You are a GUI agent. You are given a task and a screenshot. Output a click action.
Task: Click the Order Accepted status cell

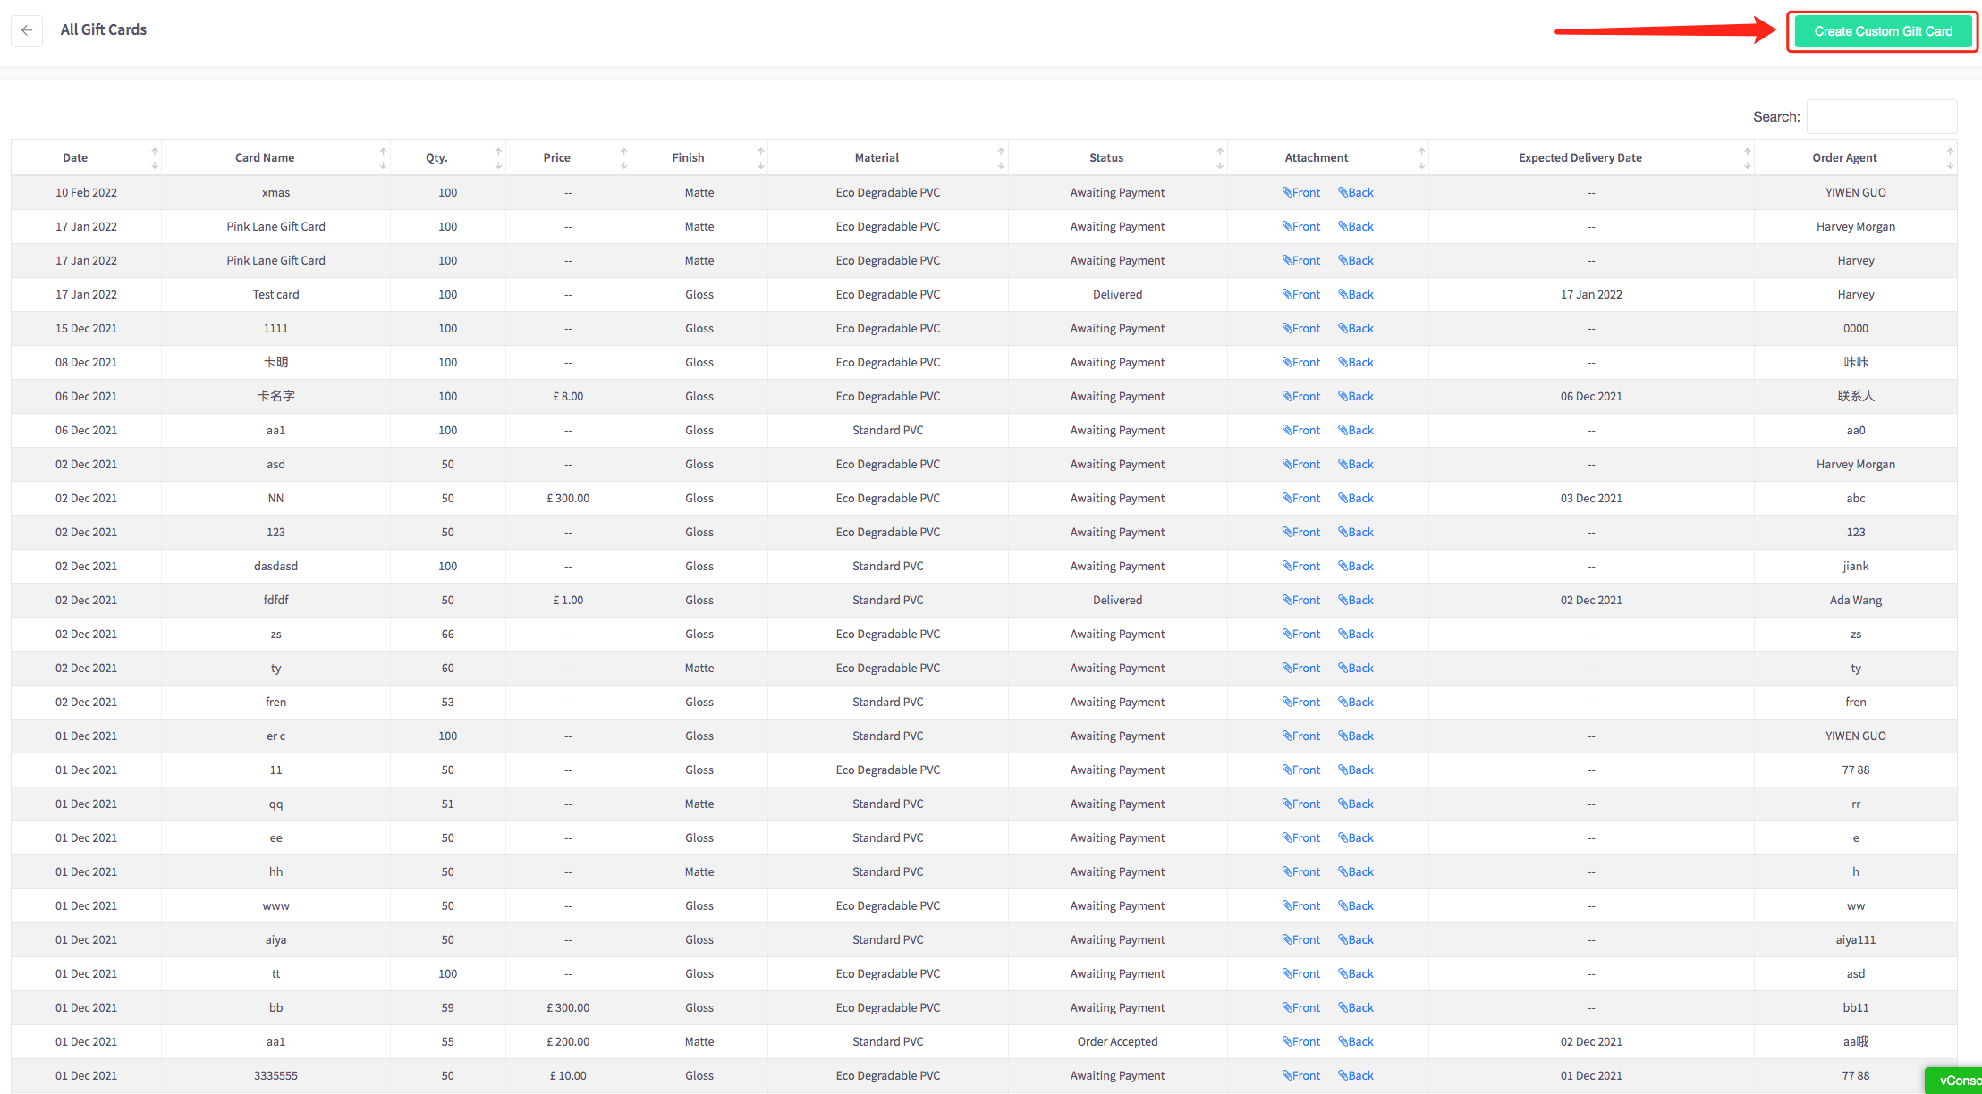point(1118,1042)
